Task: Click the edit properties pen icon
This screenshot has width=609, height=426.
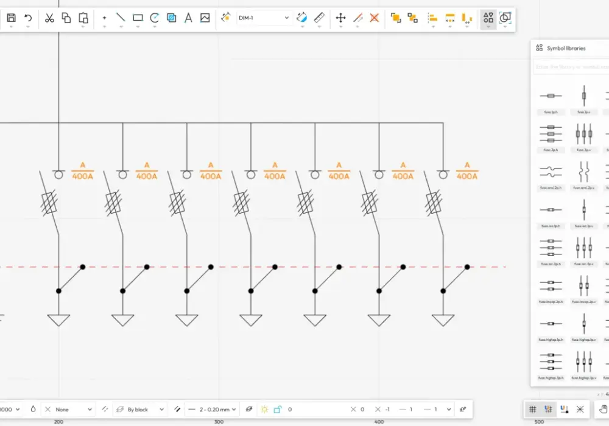Action: click(463, 409)
